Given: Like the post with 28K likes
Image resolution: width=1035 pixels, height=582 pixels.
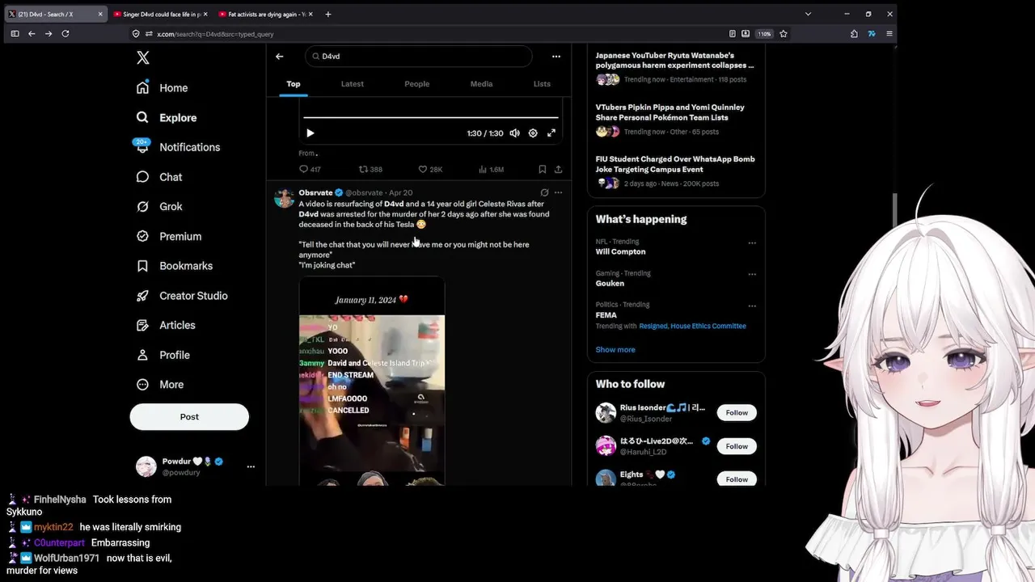Looking at the screenshot, I should click(430, 170).
